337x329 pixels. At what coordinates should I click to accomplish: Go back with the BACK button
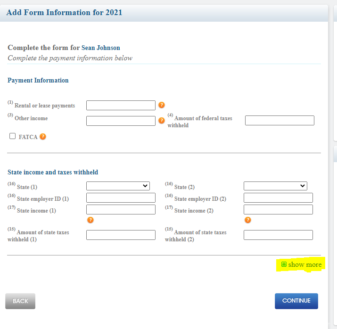tap(20, 301)
